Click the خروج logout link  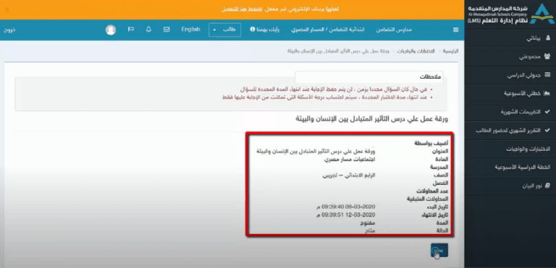(x=9, y=30)
